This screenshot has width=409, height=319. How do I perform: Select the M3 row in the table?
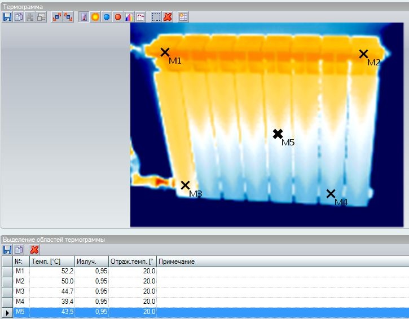[x=21, y=291]
